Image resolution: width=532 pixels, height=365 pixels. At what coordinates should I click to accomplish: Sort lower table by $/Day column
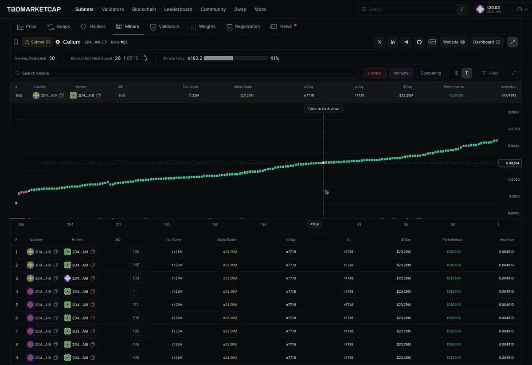point(406,240)
